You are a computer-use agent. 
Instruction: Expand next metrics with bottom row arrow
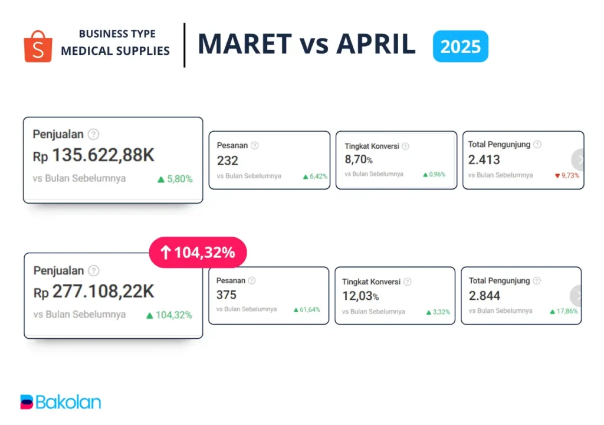coord(577,296)
